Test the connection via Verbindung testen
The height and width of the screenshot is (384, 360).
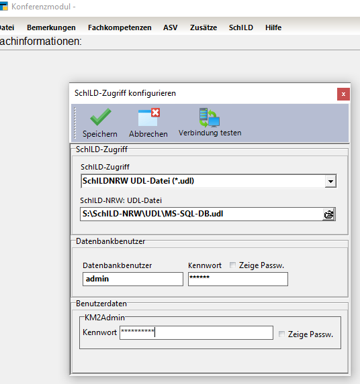210,122
